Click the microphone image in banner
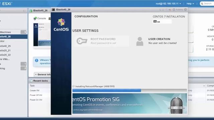 click(x=177, y=106)
